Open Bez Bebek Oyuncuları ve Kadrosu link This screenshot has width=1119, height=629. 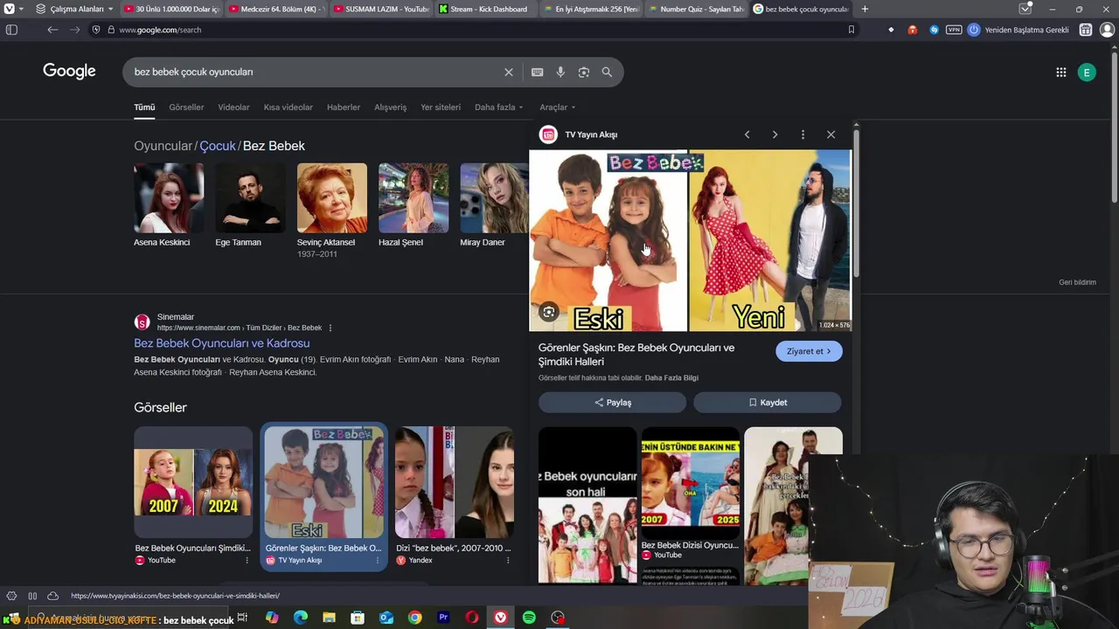[x=221, y=343]
